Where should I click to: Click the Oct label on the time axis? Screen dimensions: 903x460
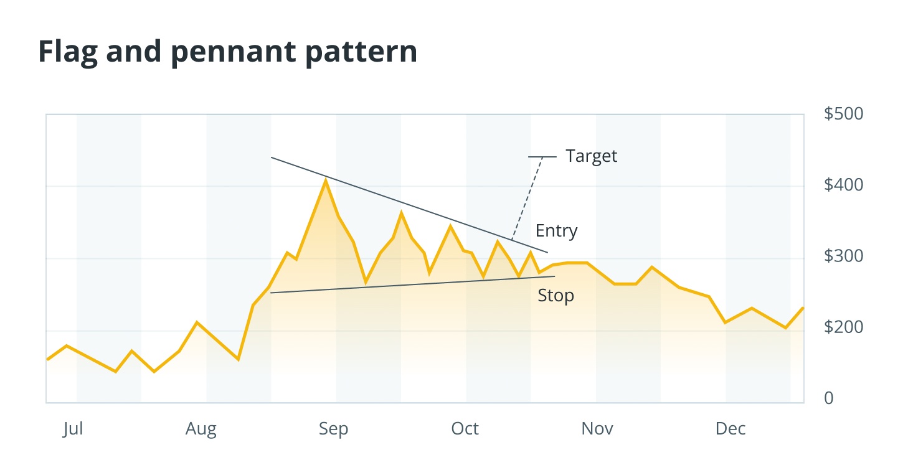pyautogui.click(x=465, y=429)
